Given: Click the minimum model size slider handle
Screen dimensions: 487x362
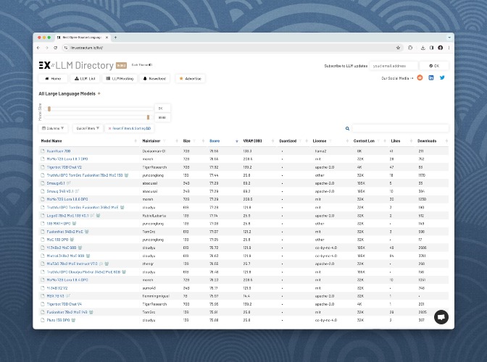Looking at the screenshot, I should pyautogui.click(x=49, y=109).
